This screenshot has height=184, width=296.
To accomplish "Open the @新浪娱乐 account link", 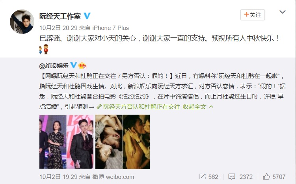I will (x=54, y=66).
